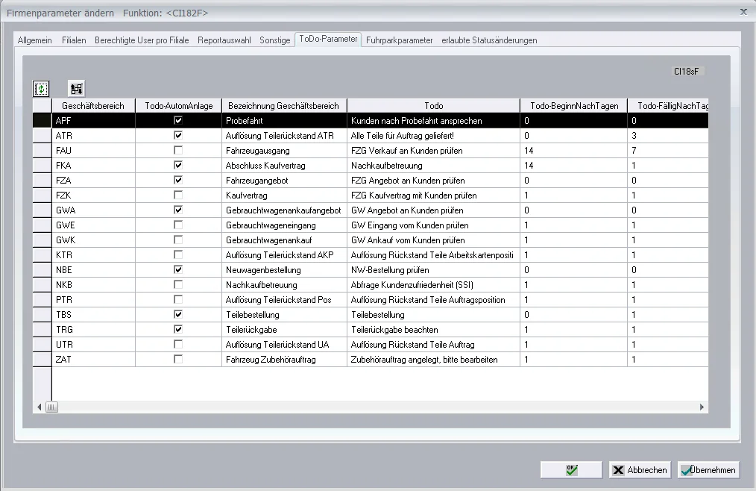The image size is (756, 491).
Task: Uncheck Todo-AutomAnlage for TBS row
Action: 178,314
